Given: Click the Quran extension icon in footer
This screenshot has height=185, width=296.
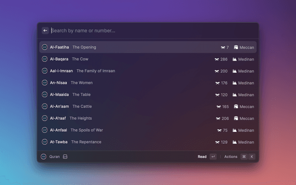Looking at the screenshot, I should pyautogui.click(x=44, y=157).
